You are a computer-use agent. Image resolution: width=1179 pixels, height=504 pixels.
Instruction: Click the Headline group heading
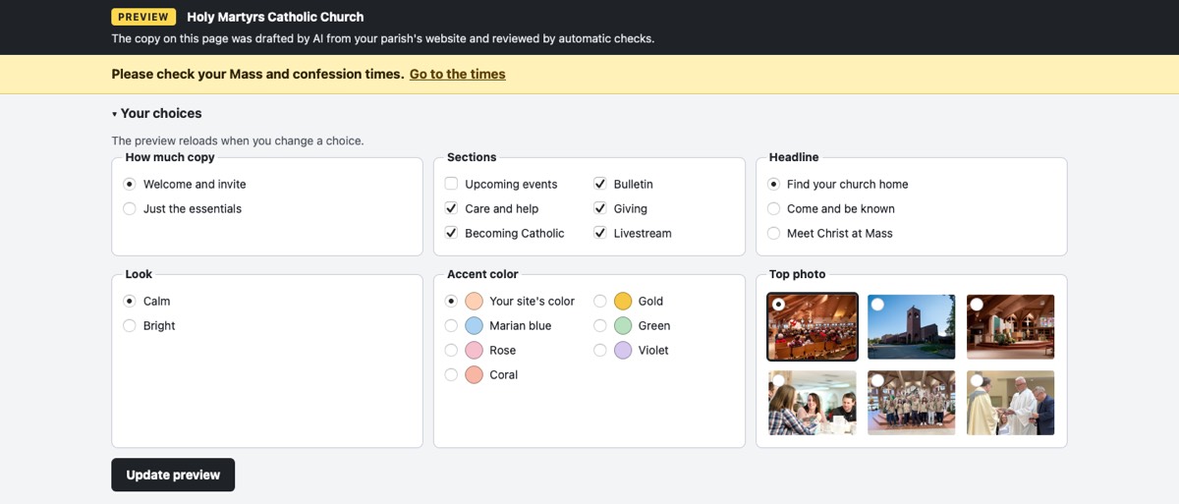(794, 157)
